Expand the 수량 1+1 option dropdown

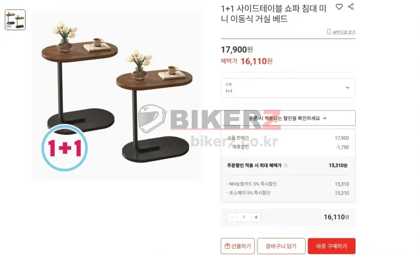click(288, 88)
